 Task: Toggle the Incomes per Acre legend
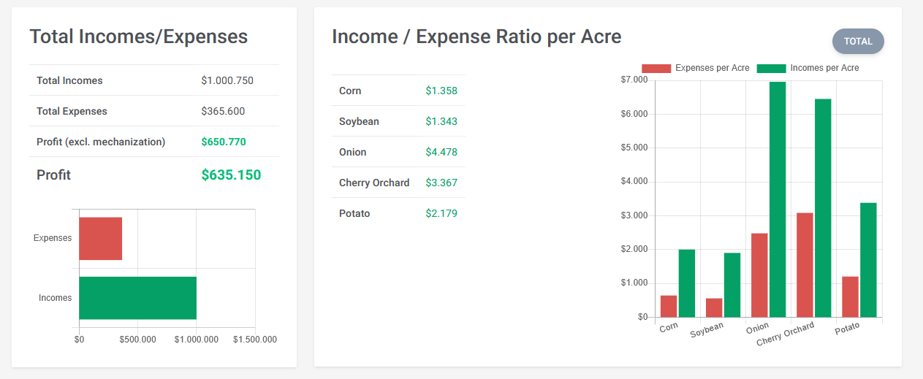click(x=824, y=68)
